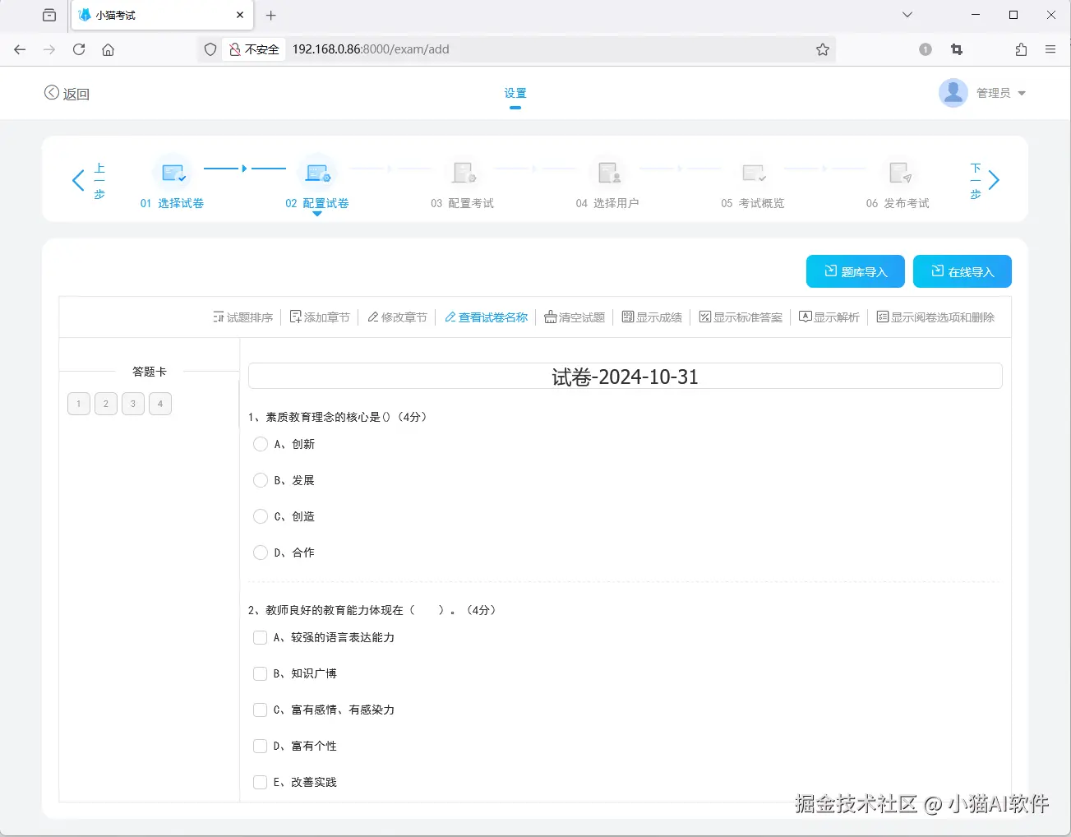Click the 显示阅卷选项和删除 icon
The image size is (1071, 837).
[x=881, y=317]
